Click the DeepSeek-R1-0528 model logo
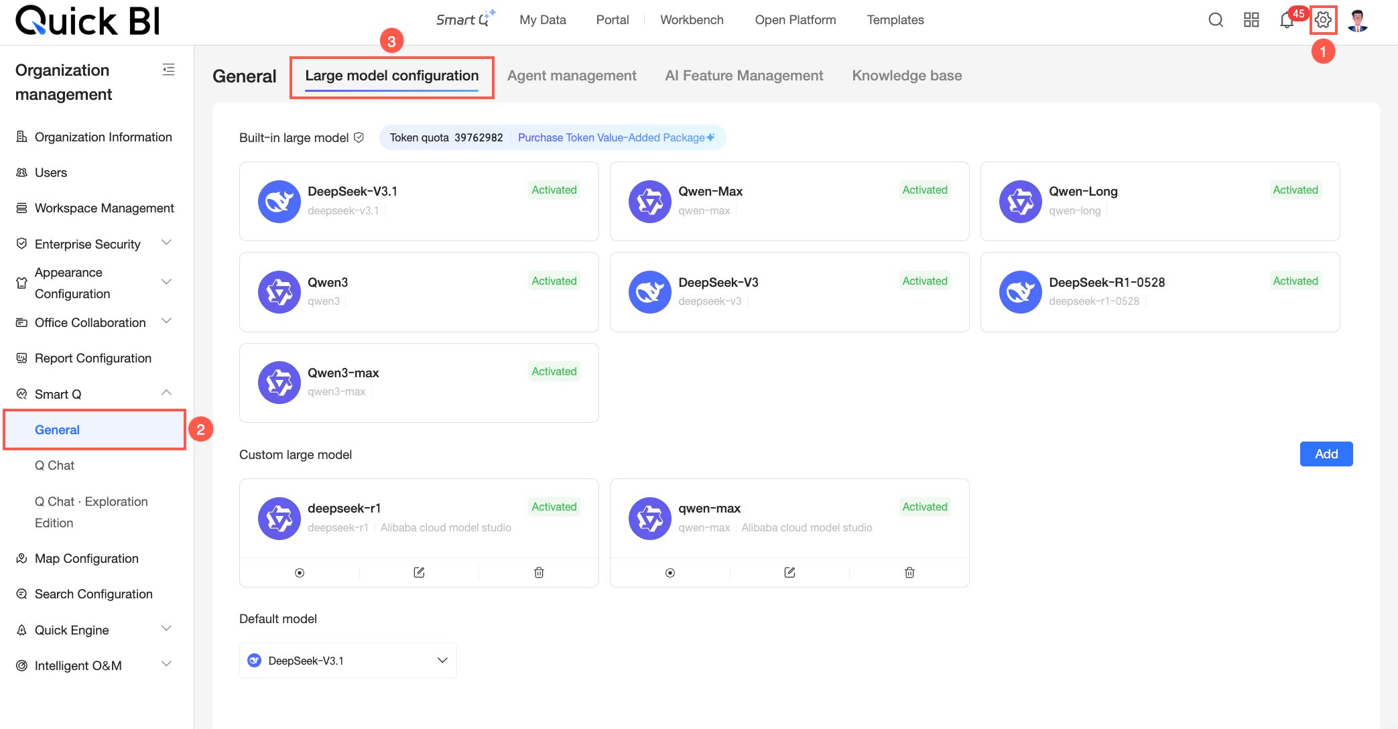Screen dimensions: 1398x729 (x=1021, y=292)
